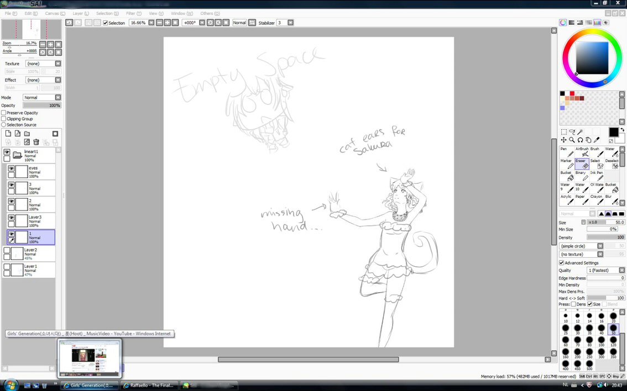Image resolution: width=627 pixels, height=391 pixels.
Task: Expand the Quality dropdown
Action: pyautogui.click(x=621, y=271)
